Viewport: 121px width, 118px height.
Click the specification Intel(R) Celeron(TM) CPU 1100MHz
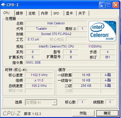coord(70,46)
